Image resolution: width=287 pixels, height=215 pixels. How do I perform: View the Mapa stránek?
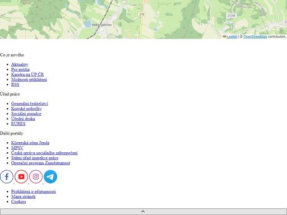tap(24, 197)
